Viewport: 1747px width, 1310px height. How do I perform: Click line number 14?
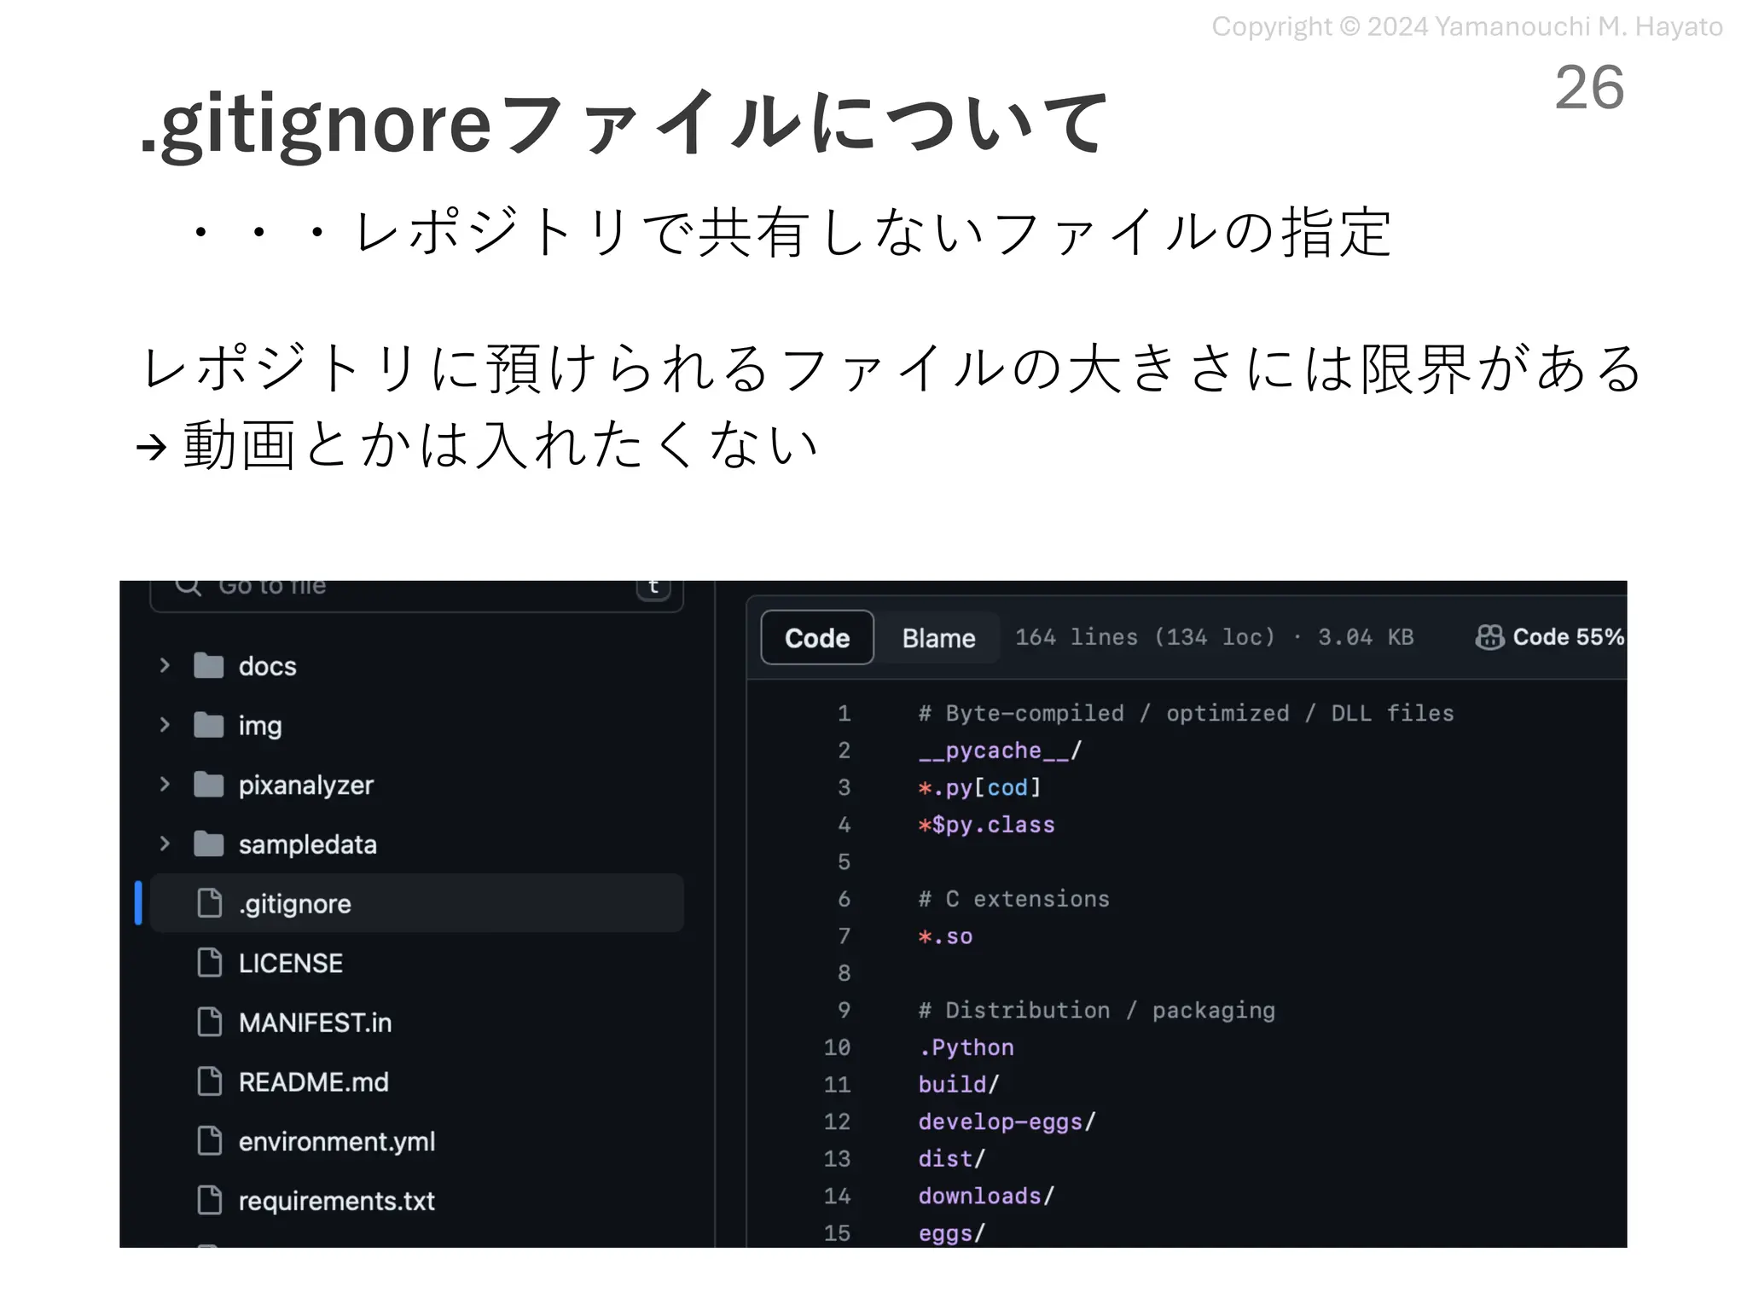pos(838,1196)
